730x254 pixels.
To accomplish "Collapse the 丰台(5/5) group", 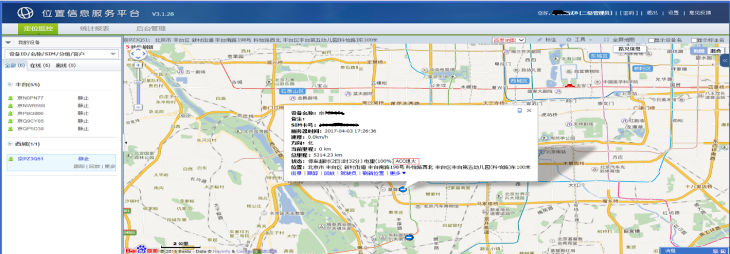I will [x=10, y=85].
